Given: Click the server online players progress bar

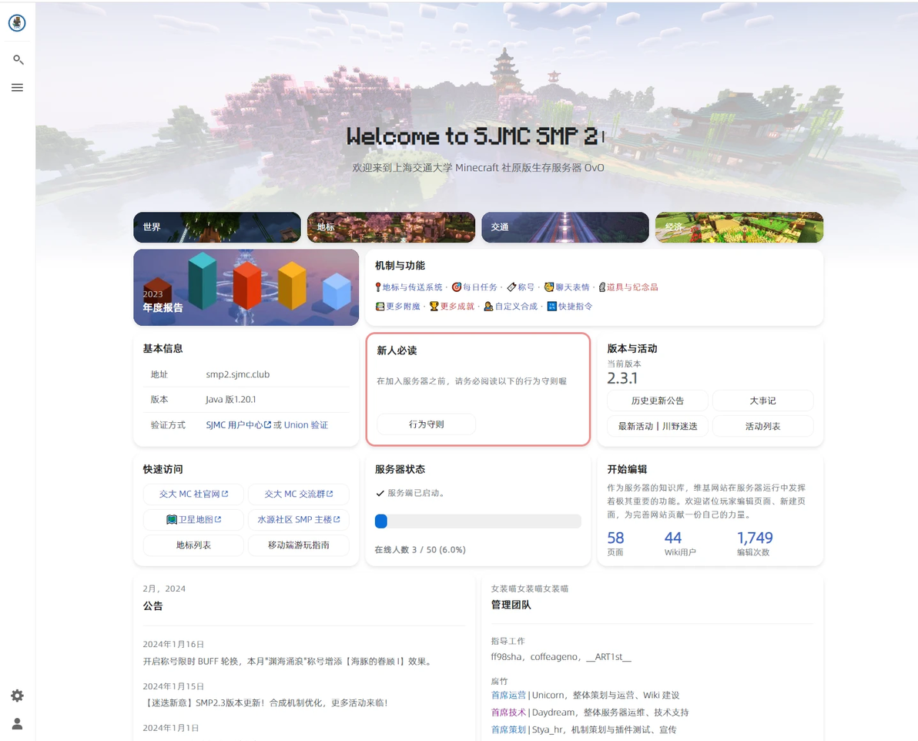Looking at the screenshot, I should [x=478, y=521].
